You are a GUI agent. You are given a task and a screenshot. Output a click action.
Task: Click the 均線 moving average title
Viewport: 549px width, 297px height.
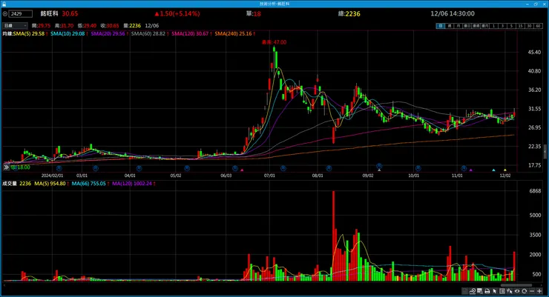[x=7, y=33]
